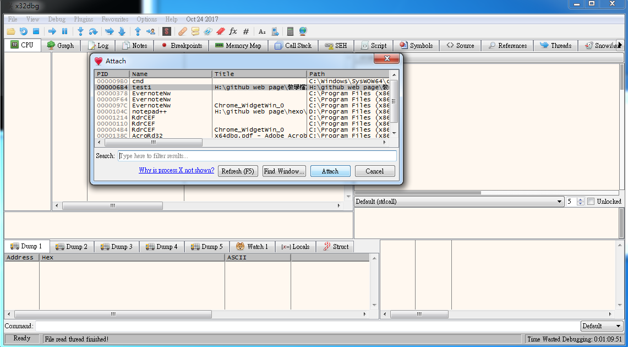The image size is (628, 347).
Task: Click the Run to User Code icon
Action: [x=151, y=31]
